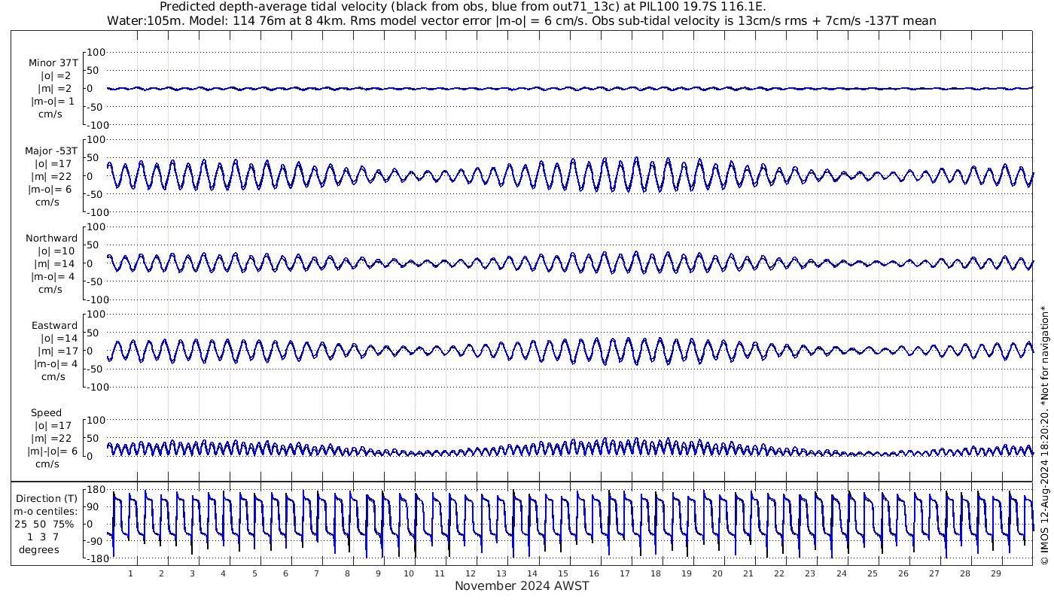Click the 'm-o centiles:' label
Viewport: 1054px width, 602px height.
[x=45, y=512]
